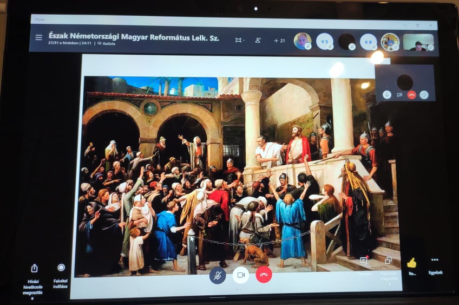Screen dimensions: 459x305
Task: Open the view layout switcher icon
Action: tap(239, 40)
